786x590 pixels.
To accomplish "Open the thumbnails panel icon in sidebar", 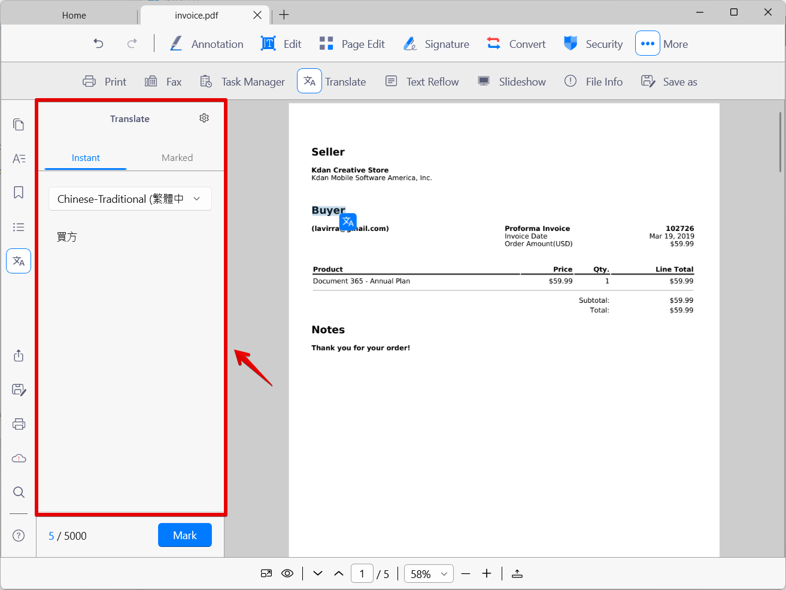I will [19, 124].
